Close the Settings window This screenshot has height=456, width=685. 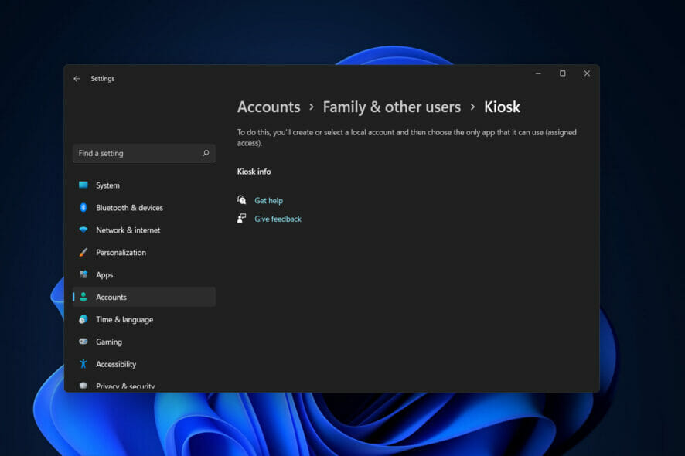pyautogui.click(x=587, y=73)
